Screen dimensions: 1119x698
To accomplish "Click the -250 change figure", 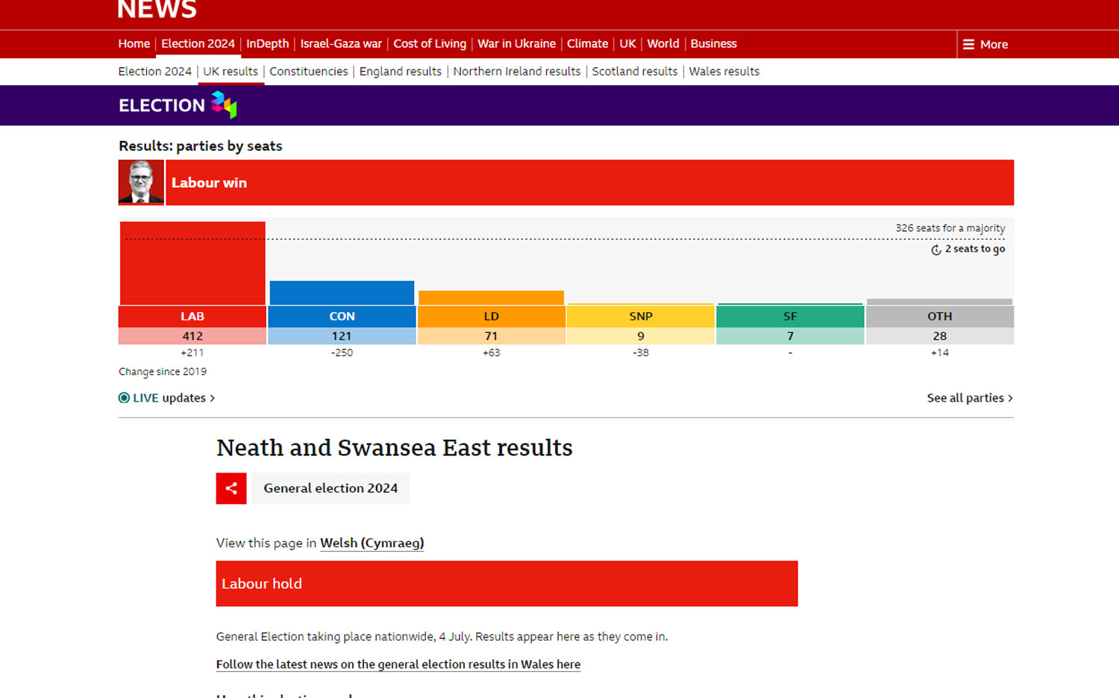I will tap(342, 352).
